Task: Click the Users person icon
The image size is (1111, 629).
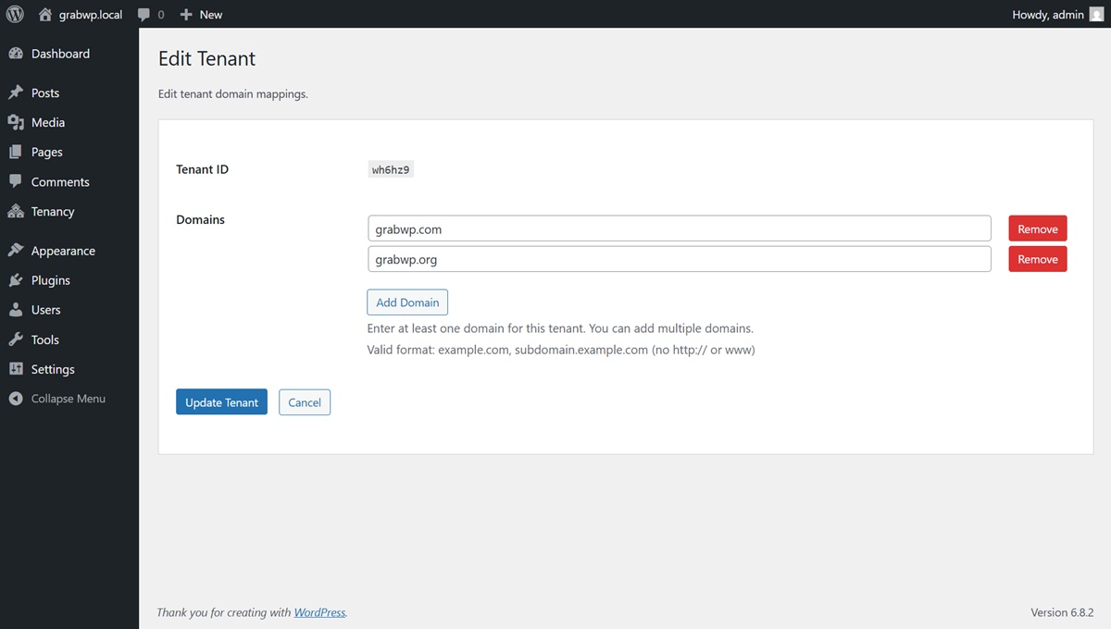Action: pos(16,310)
